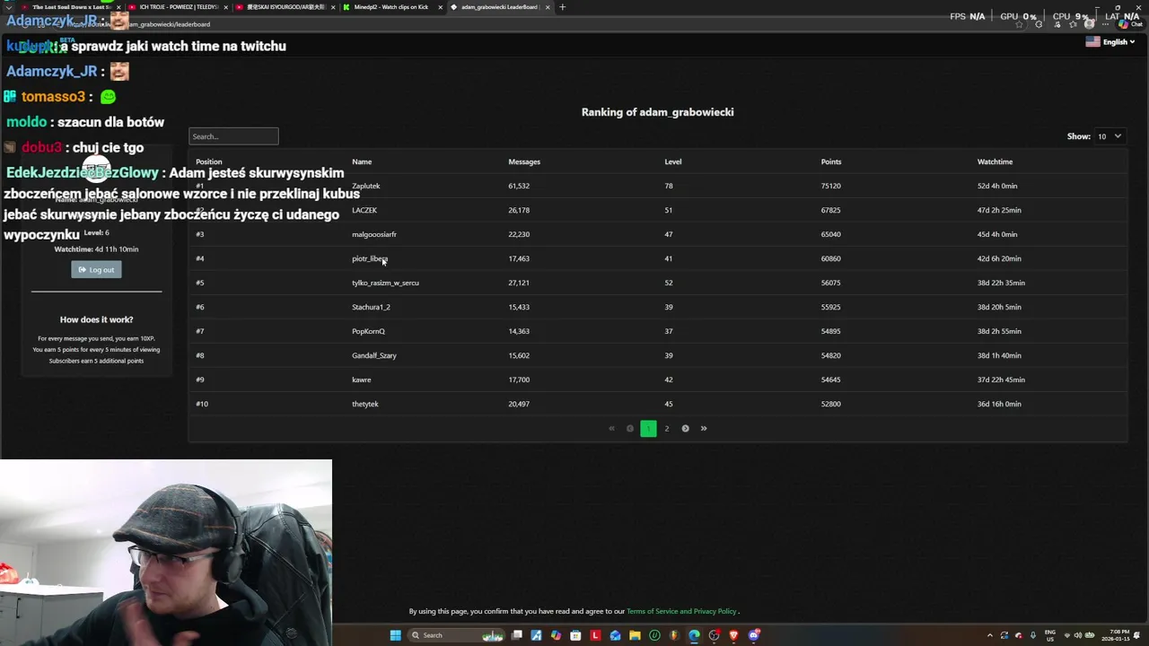Screen dimensions: 1149x646
Task: Select user piotr_libera in ranking
Action: pos(370,258)
